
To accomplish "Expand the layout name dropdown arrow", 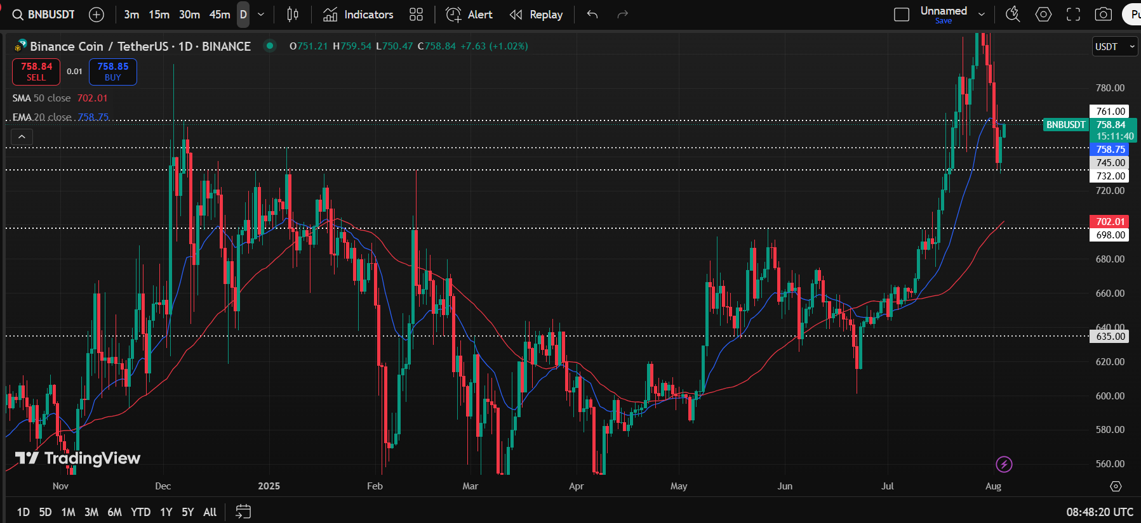I will tap(982, 15).
